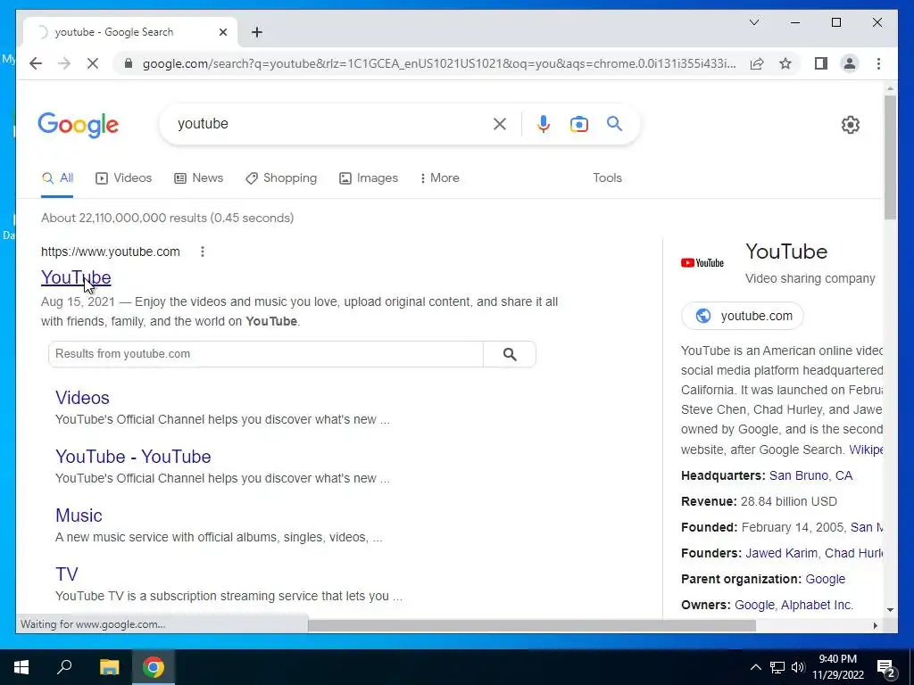This screenshot has height=685, width=914.
Task: Switch to Shopping search tab
Action: 281,178
